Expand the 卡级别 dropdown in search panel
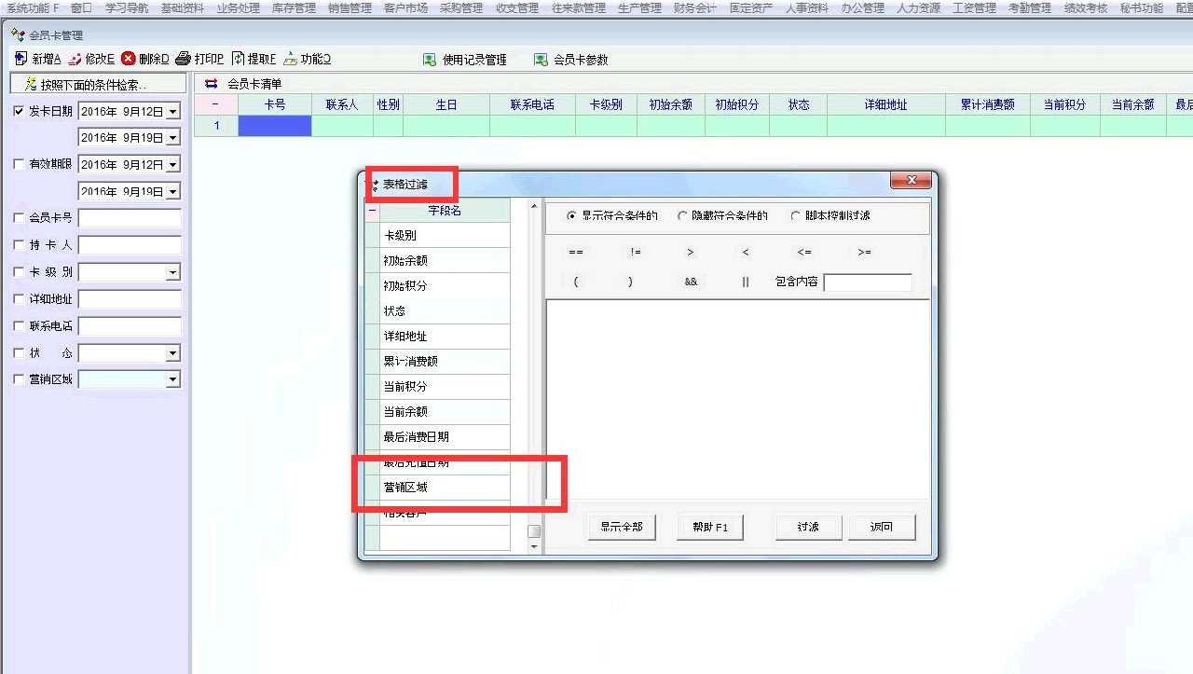 click(172, 272)
